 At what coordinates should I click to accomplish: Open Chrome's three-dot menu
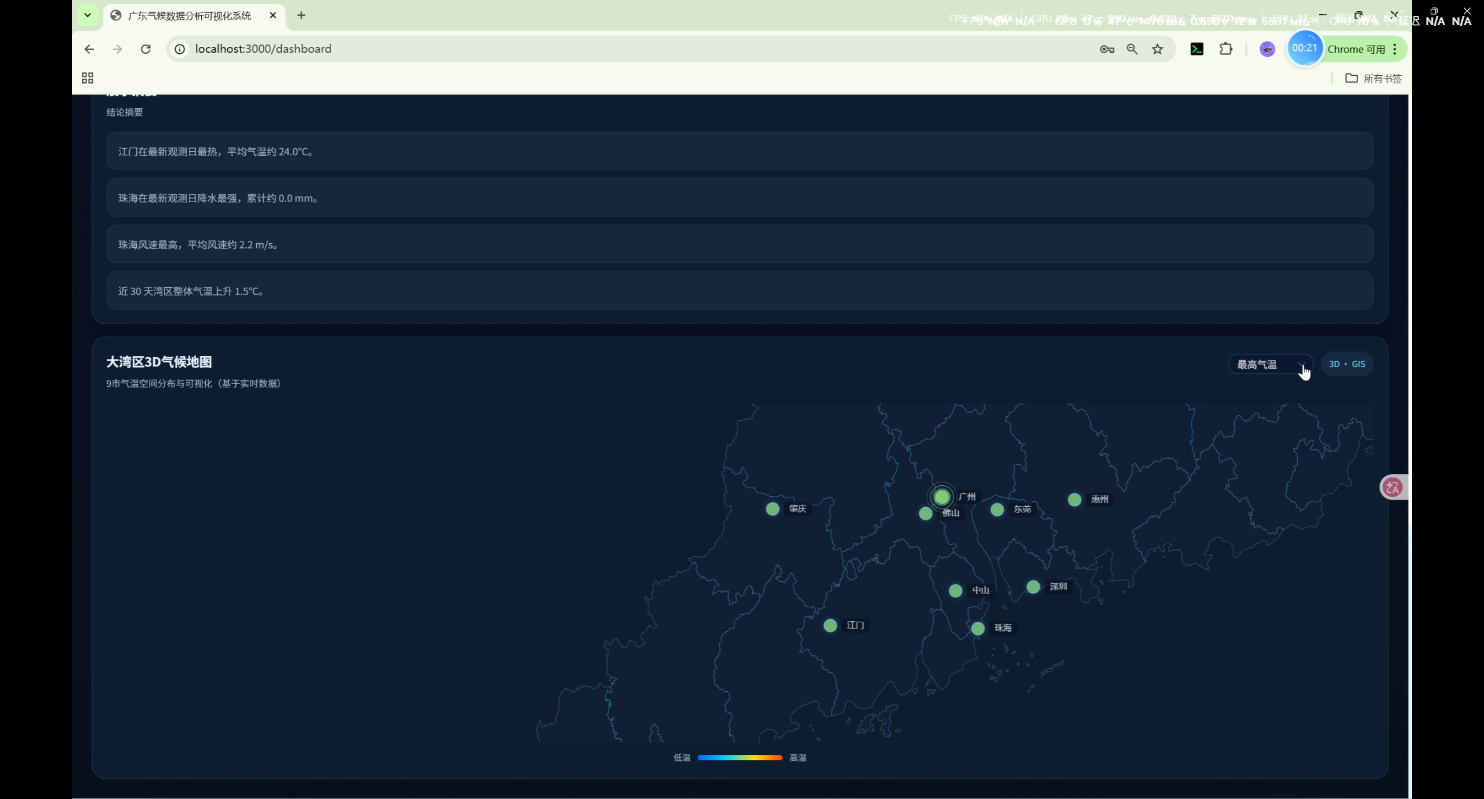1395,49
